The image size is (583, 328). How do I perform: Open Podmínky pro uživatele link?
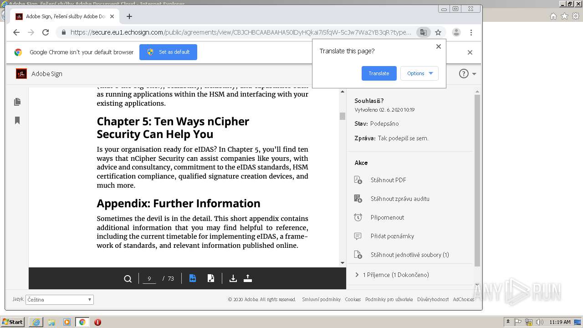[389, 299]
